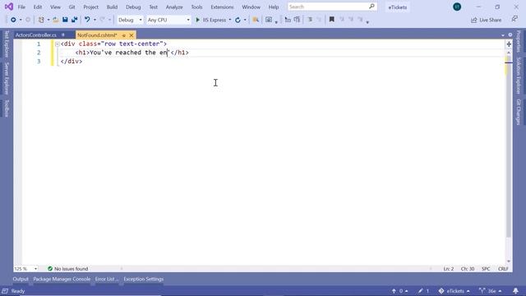
Task: Click the decrease indent toolbar icon
Action: tap(288, 20)
